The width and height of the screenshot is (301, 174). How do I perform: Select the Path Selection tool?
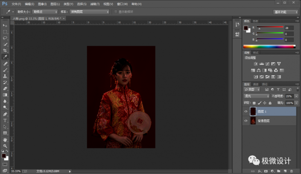coord(5,127)
